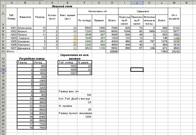Click the 'Разрядная сетка' title
The width and height of the screenshot is (196, 135).
[x=32, y=59]
